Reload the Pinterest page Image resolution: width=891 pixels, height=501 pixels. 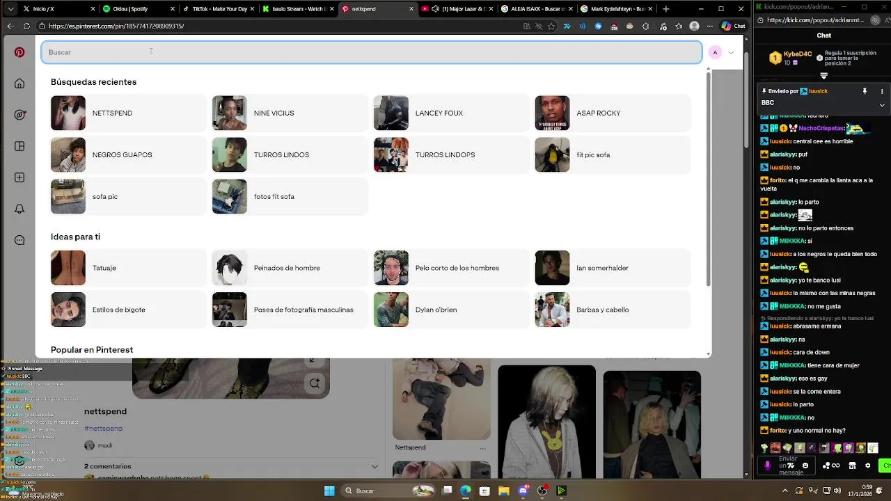[26, 26]
